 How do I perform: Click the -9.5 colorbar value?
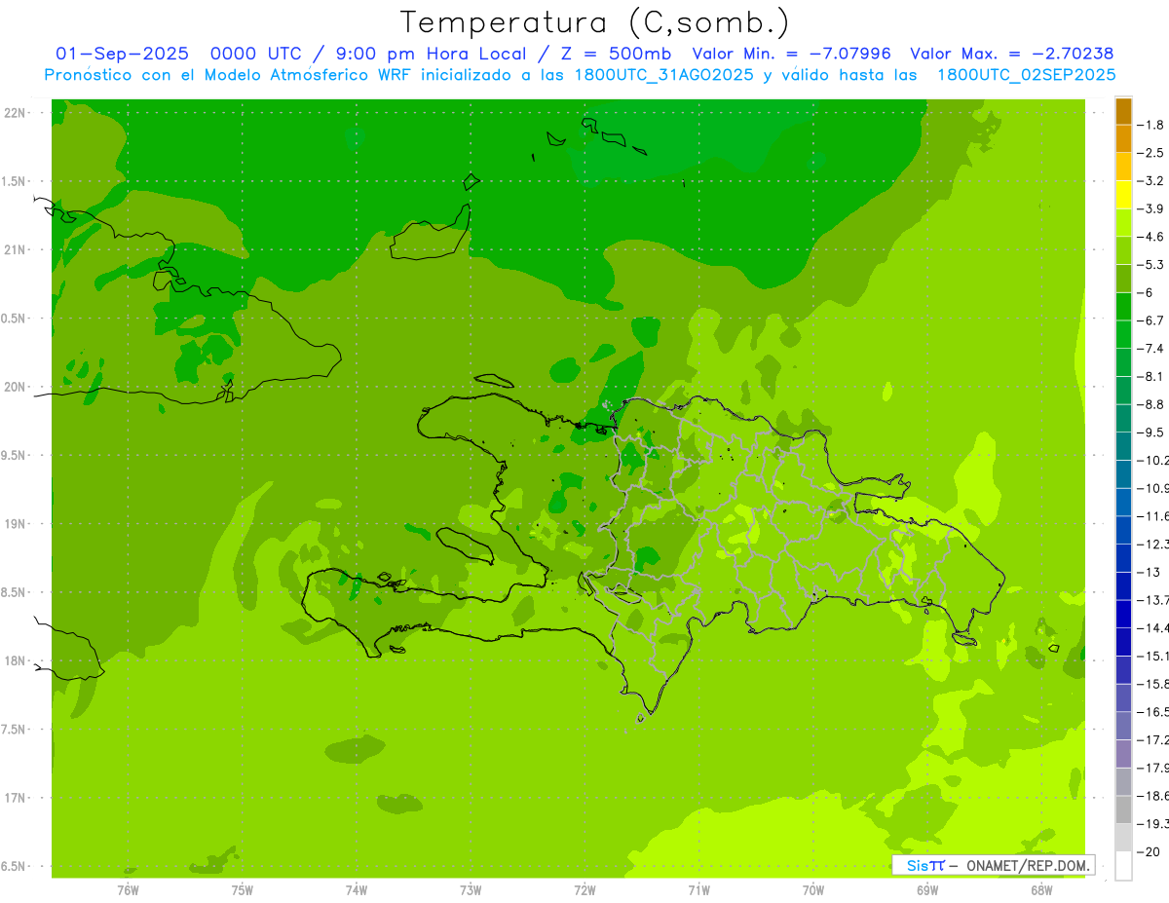click(1150, 433)
